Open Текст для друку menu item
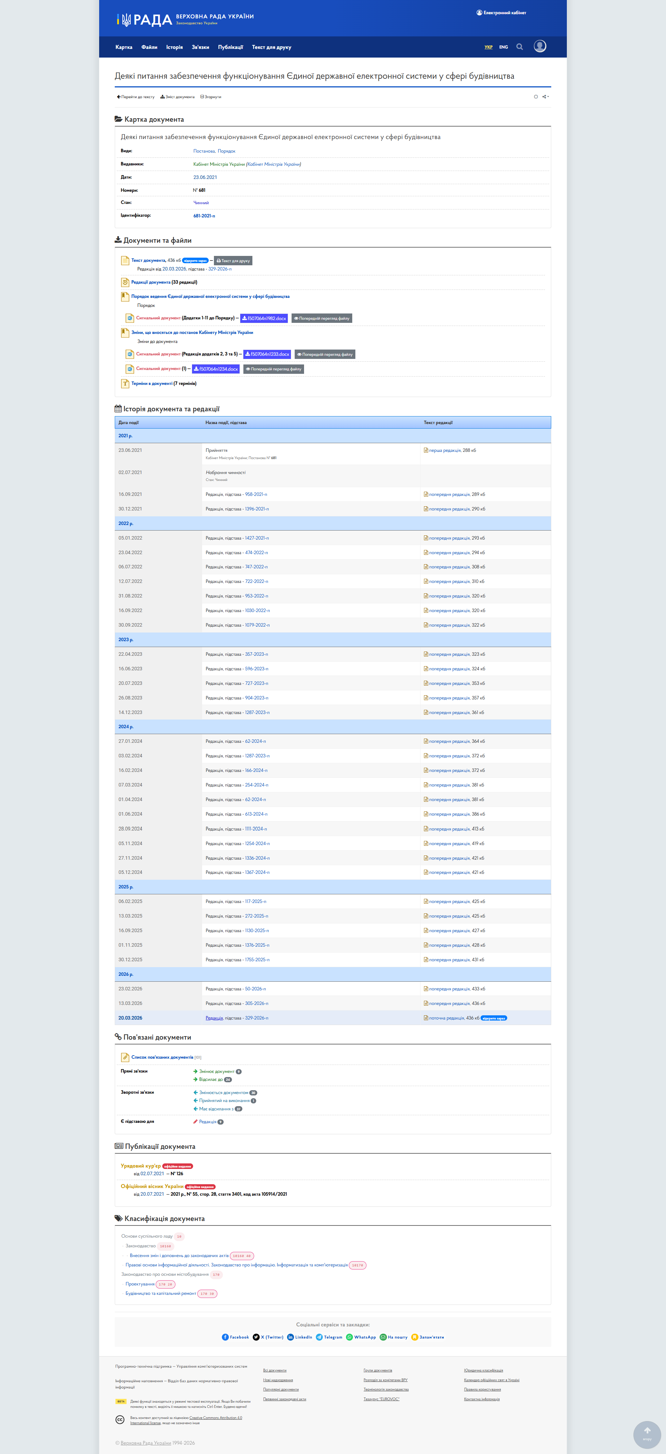This screenshot has width=666, height=1454. [x=271, y=48]
